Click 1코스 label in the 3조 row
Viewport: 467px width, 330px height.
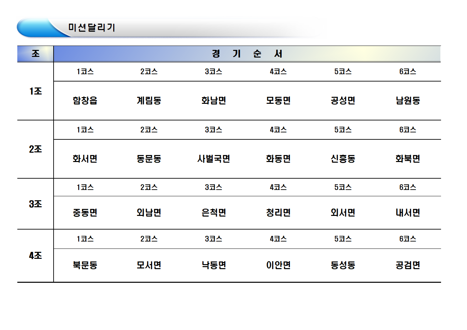point(85,187)
